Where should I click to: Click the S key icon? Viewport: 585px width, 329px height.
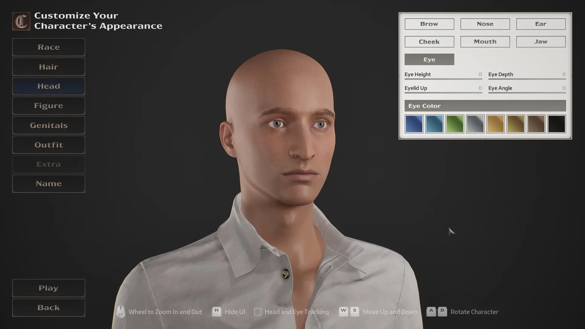click(354, 312)
